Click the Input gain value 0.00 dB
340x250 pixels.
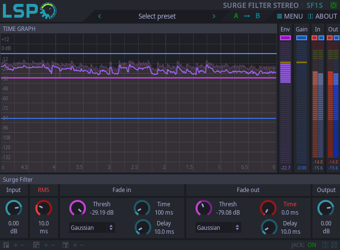pyautogui.click(x=14, y=227)
